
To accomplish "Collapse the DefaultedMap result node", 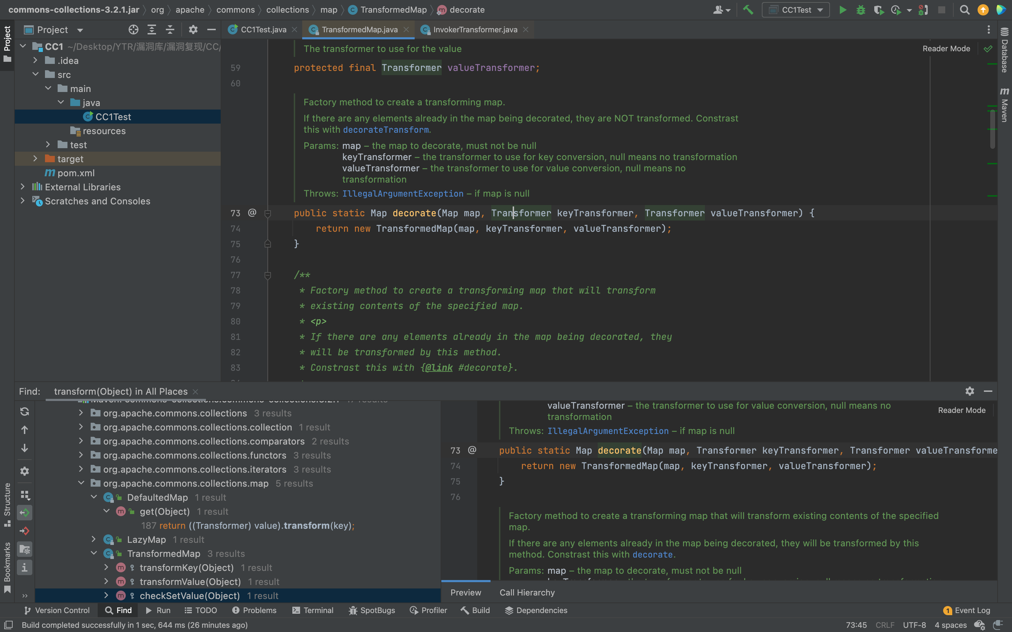I will click(x=94, y=498).
